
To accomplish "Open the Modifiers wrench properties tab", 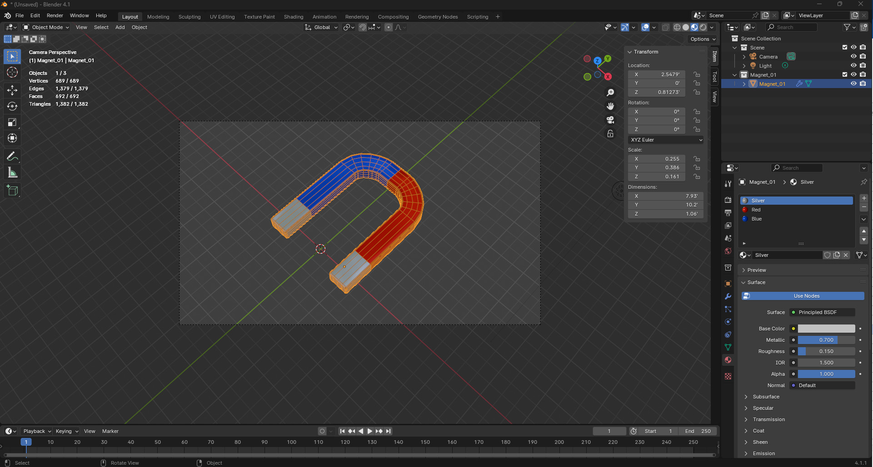I will click(x=728, y=296).
